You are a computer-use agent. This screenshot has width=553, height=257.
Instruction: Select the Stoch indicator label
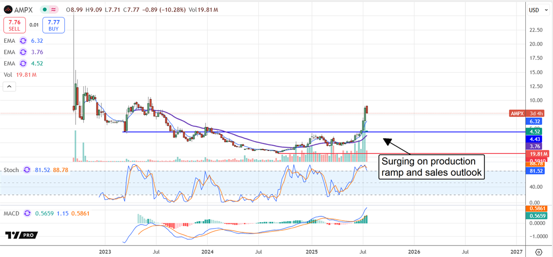12,170
